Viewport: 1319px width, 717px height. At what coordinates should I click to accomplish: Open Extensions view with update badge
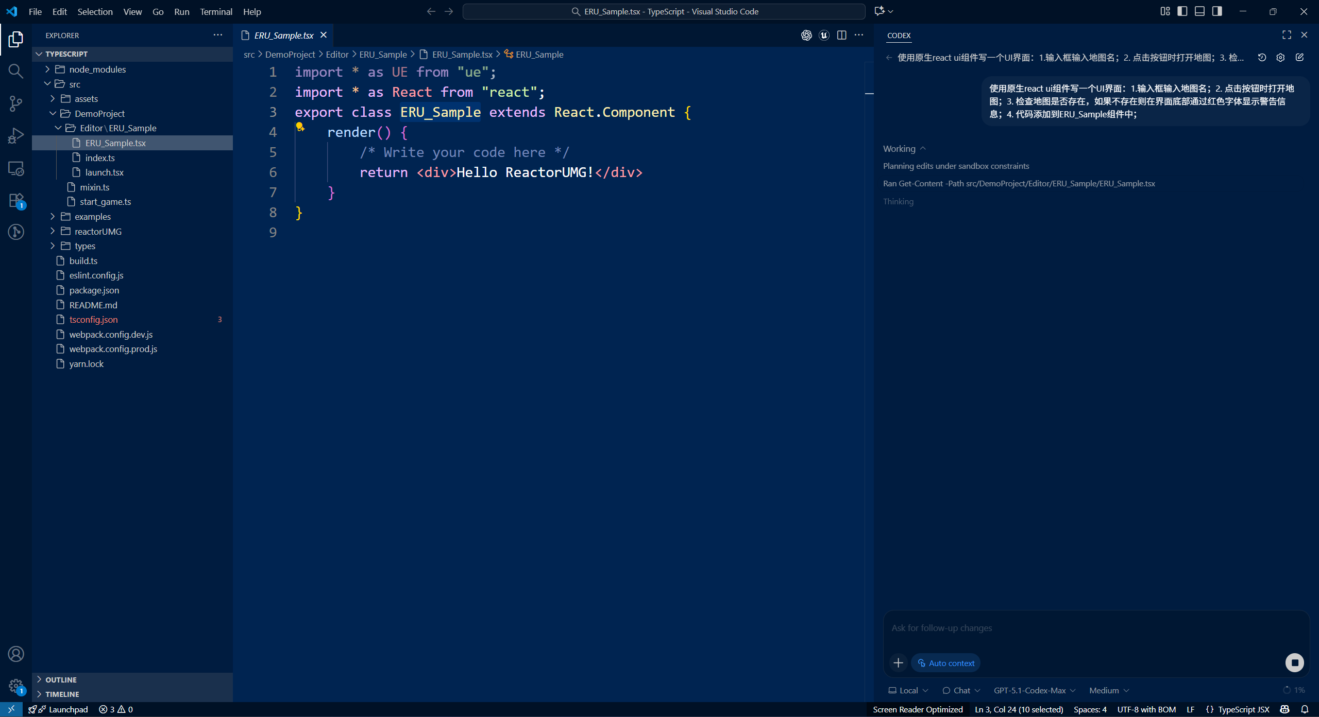pyautogui.click(x=16, y=200)
